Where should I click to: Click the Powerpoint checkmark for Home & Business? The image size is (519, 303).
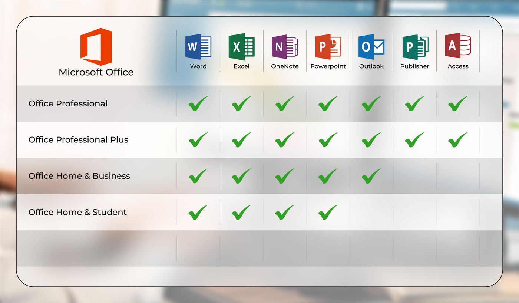tap(328, 176)
